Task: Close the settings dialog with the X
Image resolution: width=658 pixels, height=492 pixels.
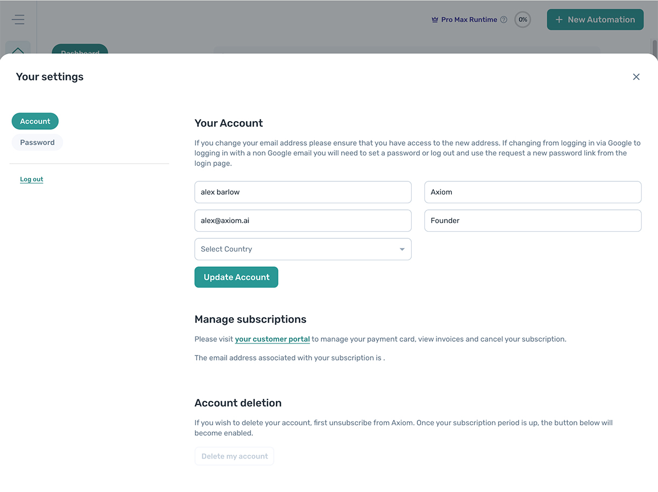Action: pyautogui.click(x=636, y=77)
